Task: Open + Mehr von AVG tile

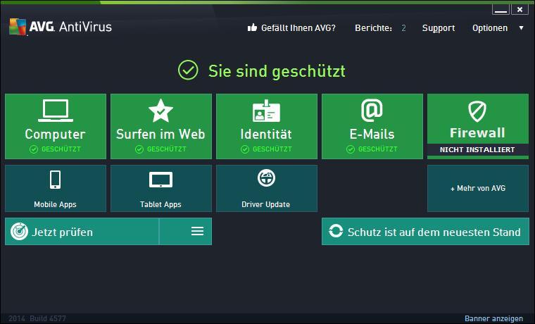Action: [478, 189]
